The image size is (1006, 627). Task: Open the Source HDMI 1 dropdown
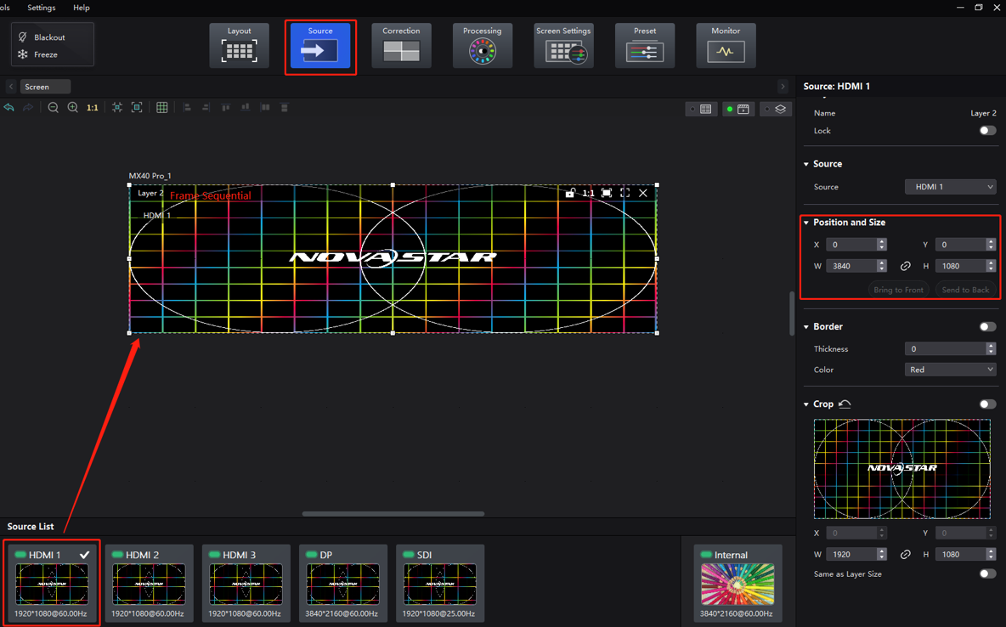[x=950, y=187]
